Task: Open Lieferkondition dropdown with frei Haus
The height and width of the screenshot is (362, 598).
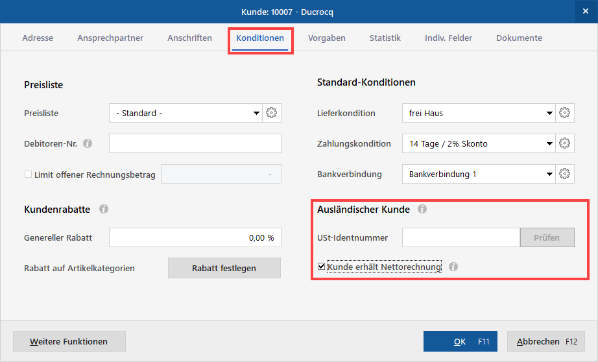Action: 549,114
